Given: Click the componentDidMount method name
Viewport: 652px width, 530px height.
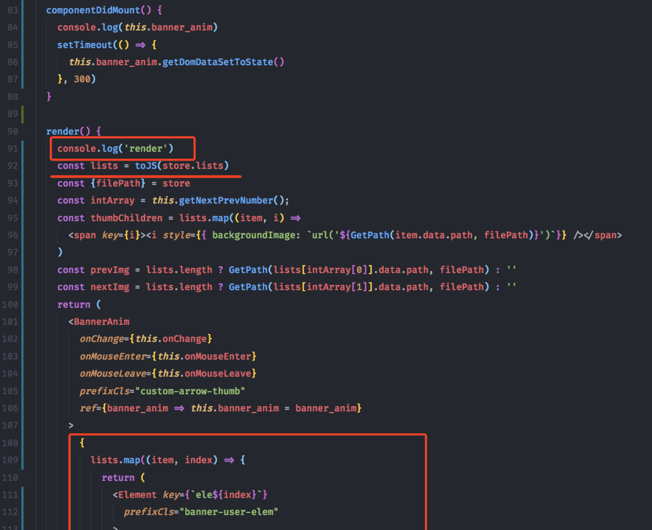Looking at the screenshot, I should (x=93, y=10).
